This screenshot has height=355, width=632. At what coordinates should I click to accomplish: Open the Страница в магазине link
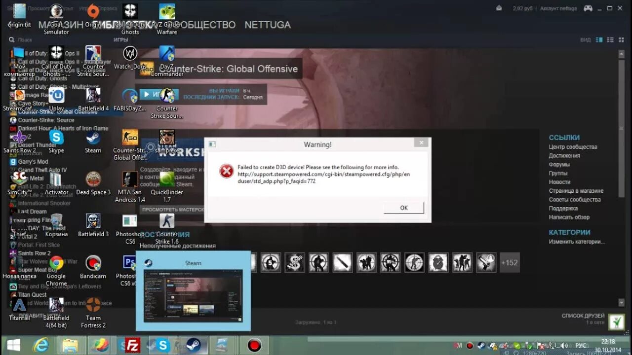click(x=576, y=191)
